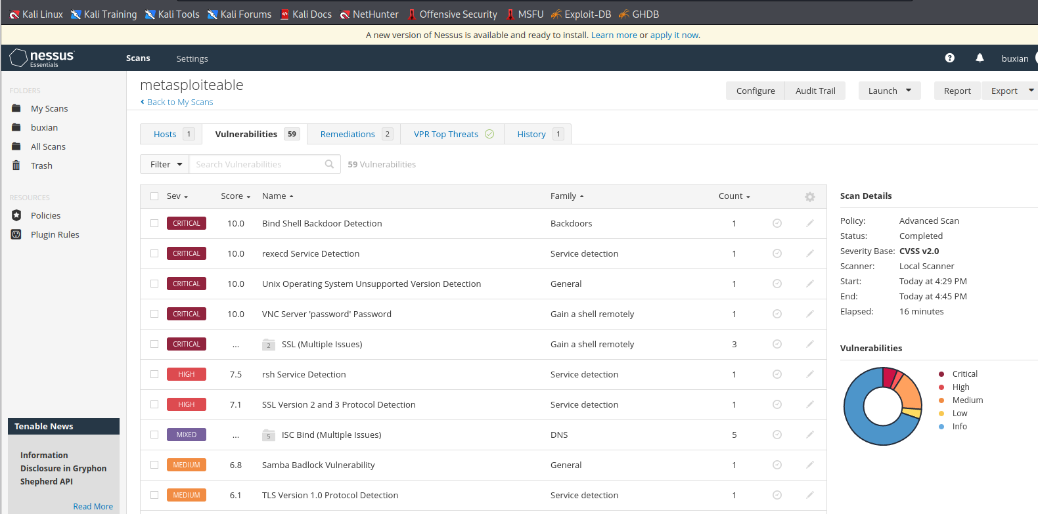
Task: Open vulnerability table settings gear
Action: pyautogui.click(x=810, y=196)
